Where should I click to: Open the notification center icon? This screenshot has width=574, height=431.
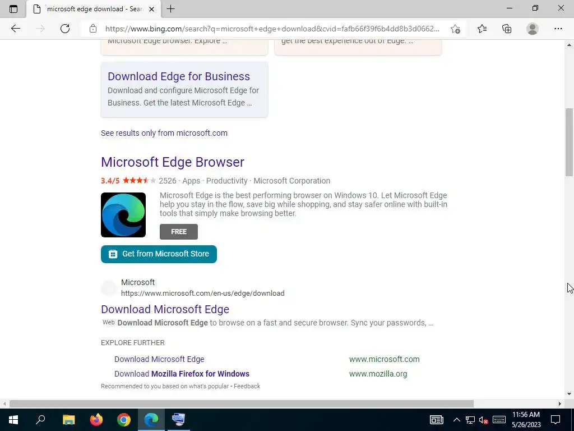click(556, 420)
